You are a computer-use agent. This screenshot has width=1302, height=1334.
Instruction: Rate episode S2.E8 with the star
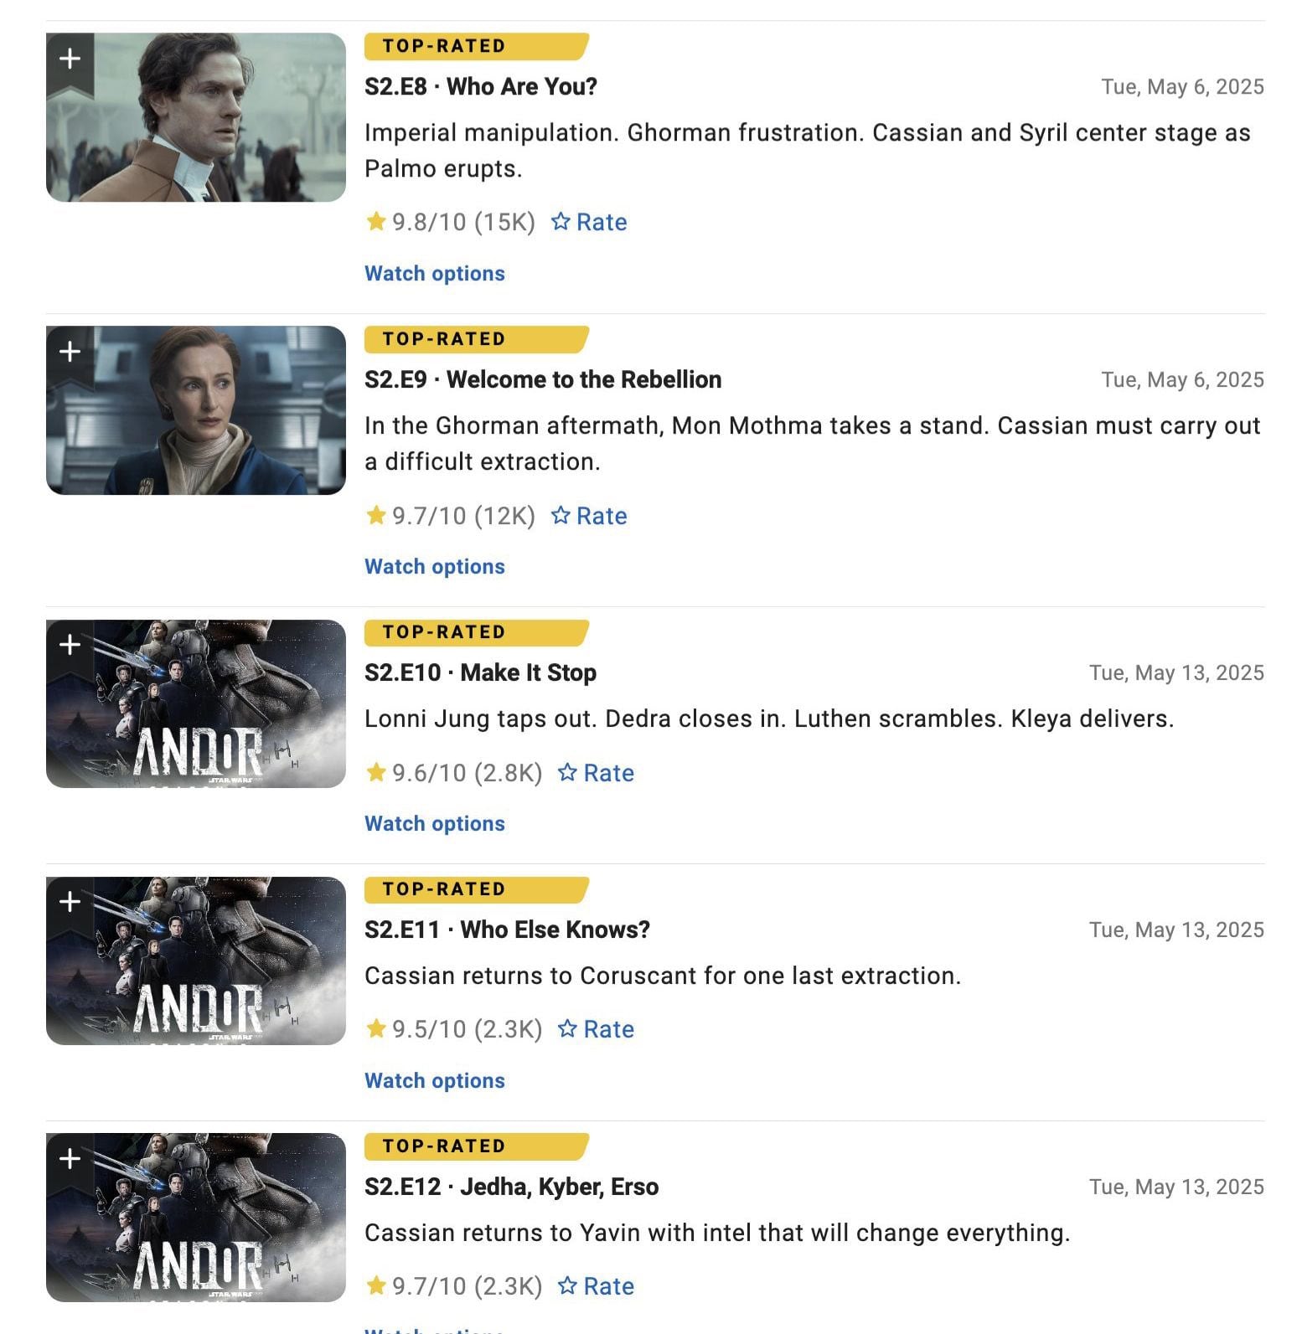tap(589, 222)
